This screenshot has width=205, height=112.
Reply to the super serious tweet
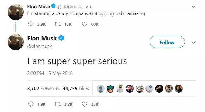(x=31, y=104)
